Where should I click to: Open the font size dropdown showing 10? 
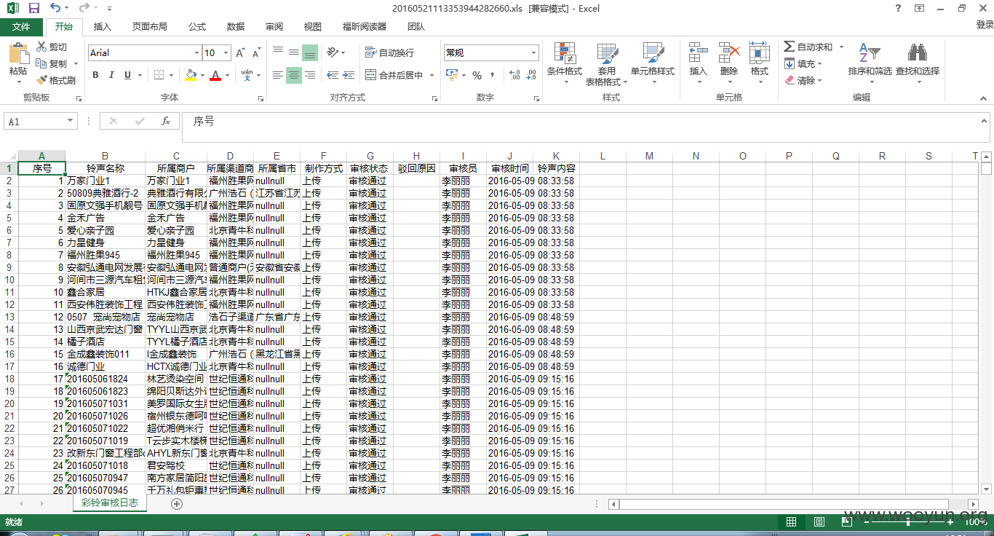(x=226, y=52)
